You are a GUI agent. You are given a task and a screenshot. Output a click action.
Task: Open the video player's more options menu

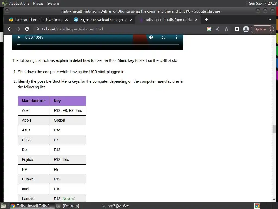[x=176, y=37]
